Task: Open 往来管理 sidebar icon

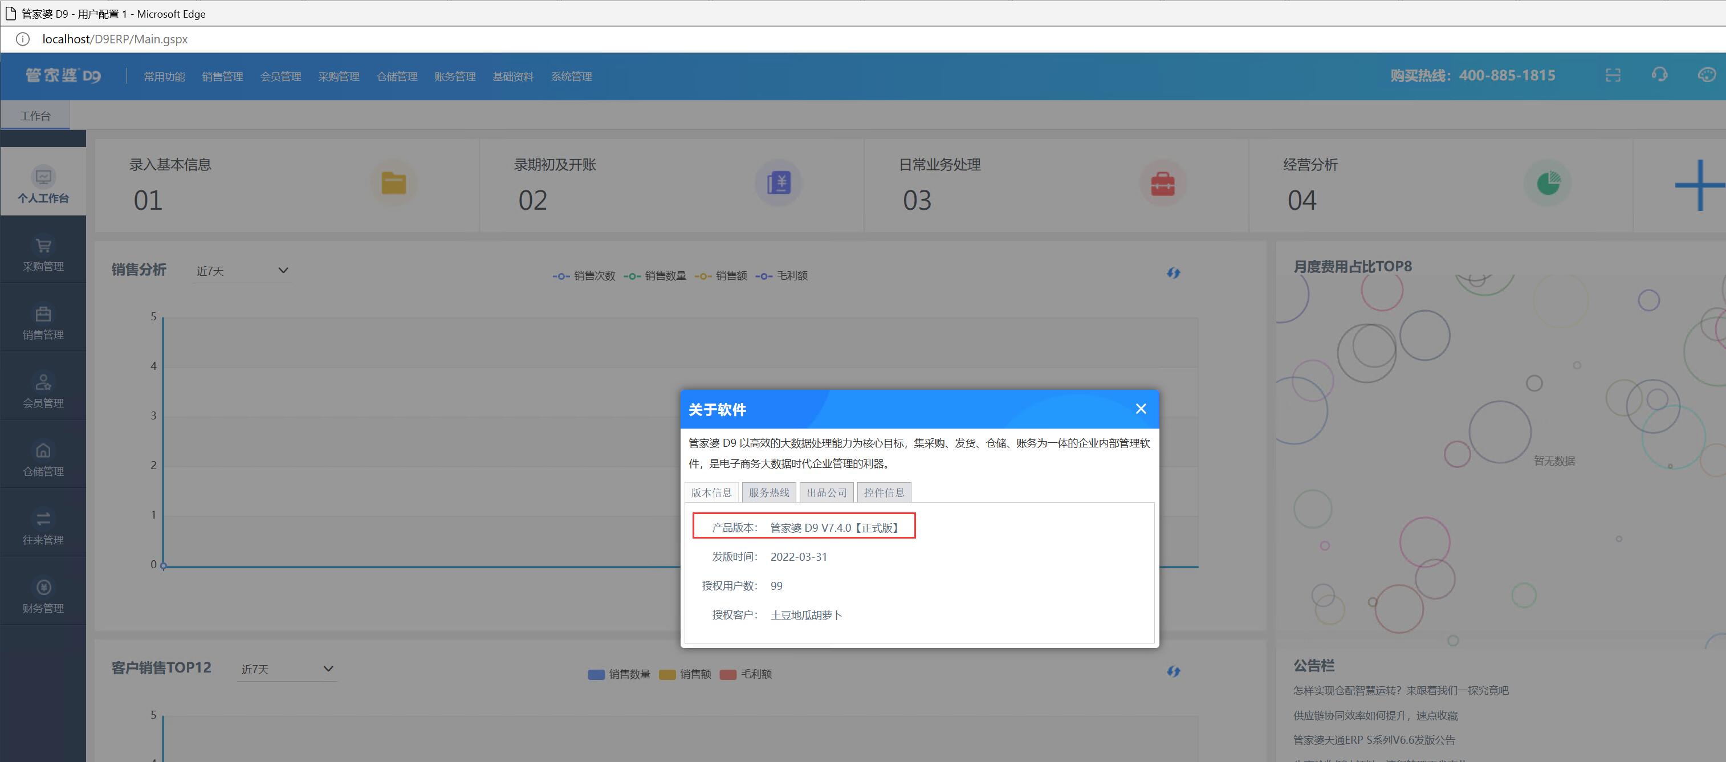Action: (43, 519)
